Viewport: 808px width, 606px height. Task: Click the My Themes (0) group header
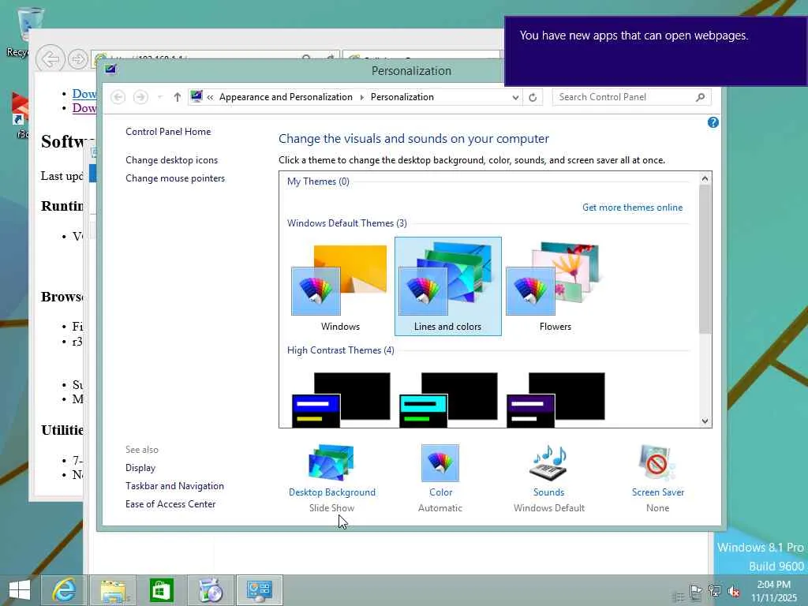318,181
